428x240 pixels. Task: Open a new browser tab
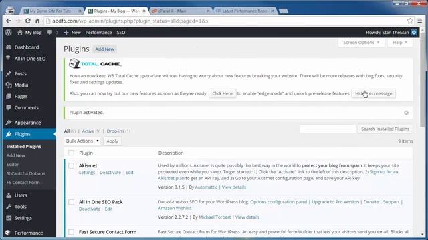point(284,11)
